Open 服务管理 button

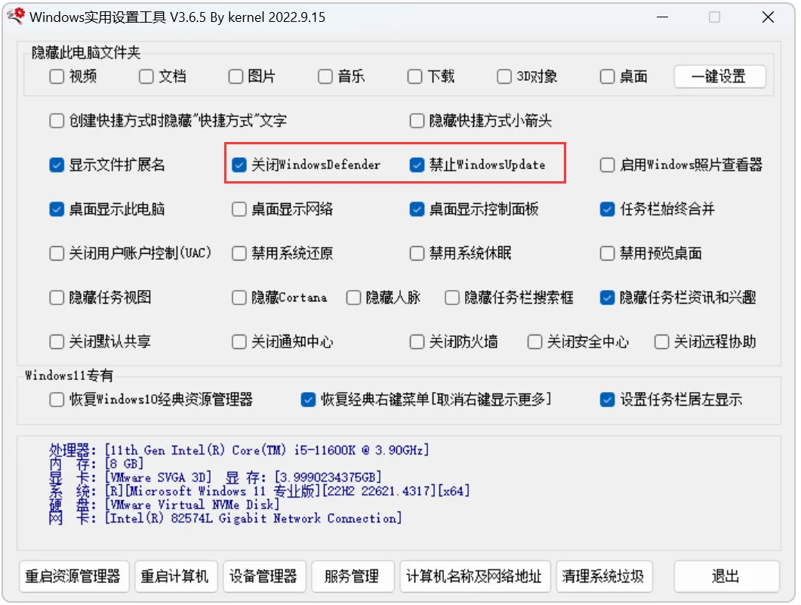[x=352, y=576]
